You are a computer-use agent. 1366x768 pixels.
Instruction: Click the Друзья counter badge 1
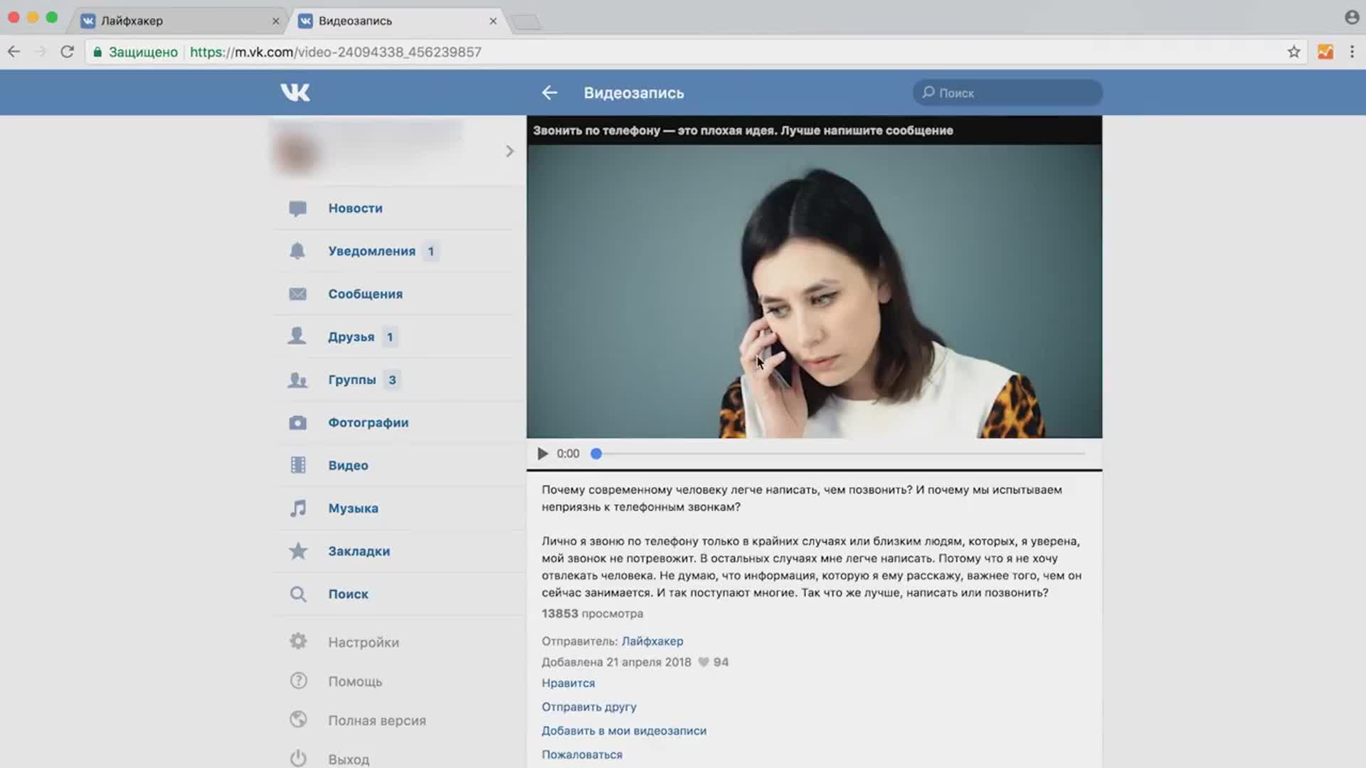389,337
